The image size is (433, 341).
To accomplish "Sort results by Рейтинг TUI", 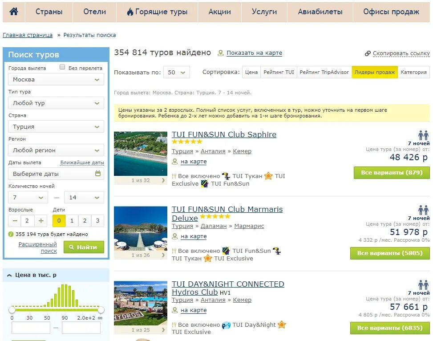I will [x=279, y=72].
